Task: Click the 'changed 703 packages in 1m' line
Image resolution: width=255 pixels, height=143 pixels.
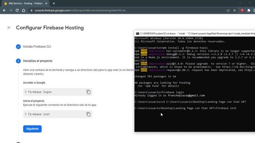Action: tap(155, 76)
